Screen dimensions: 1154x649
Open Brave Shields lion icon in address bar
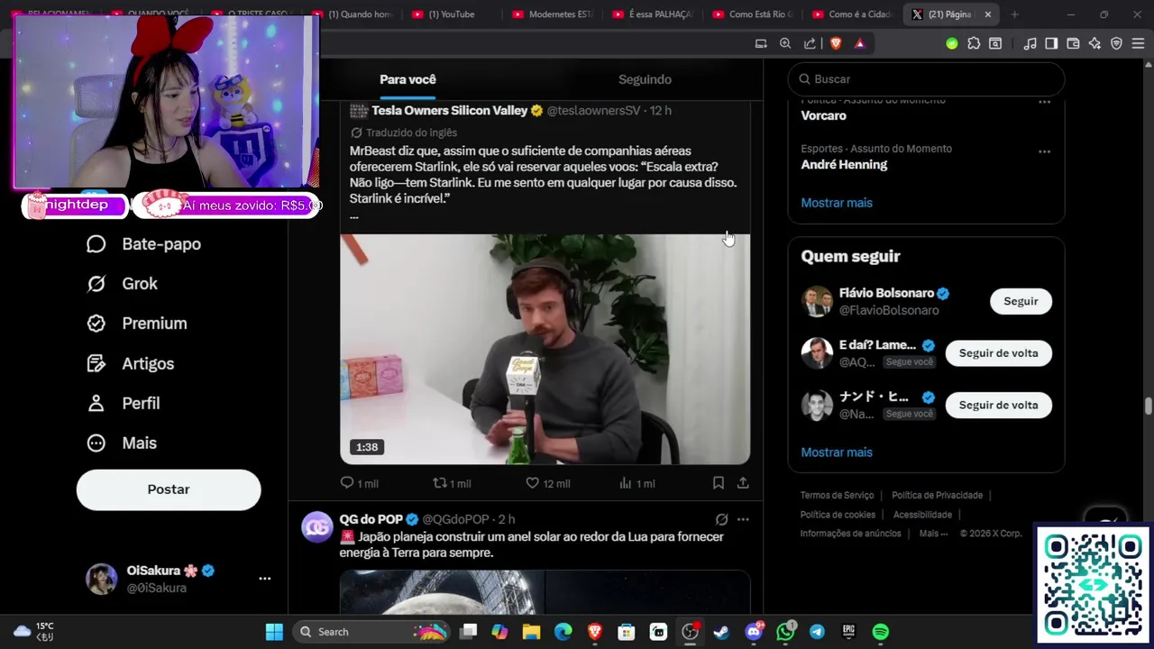[836, 43]
